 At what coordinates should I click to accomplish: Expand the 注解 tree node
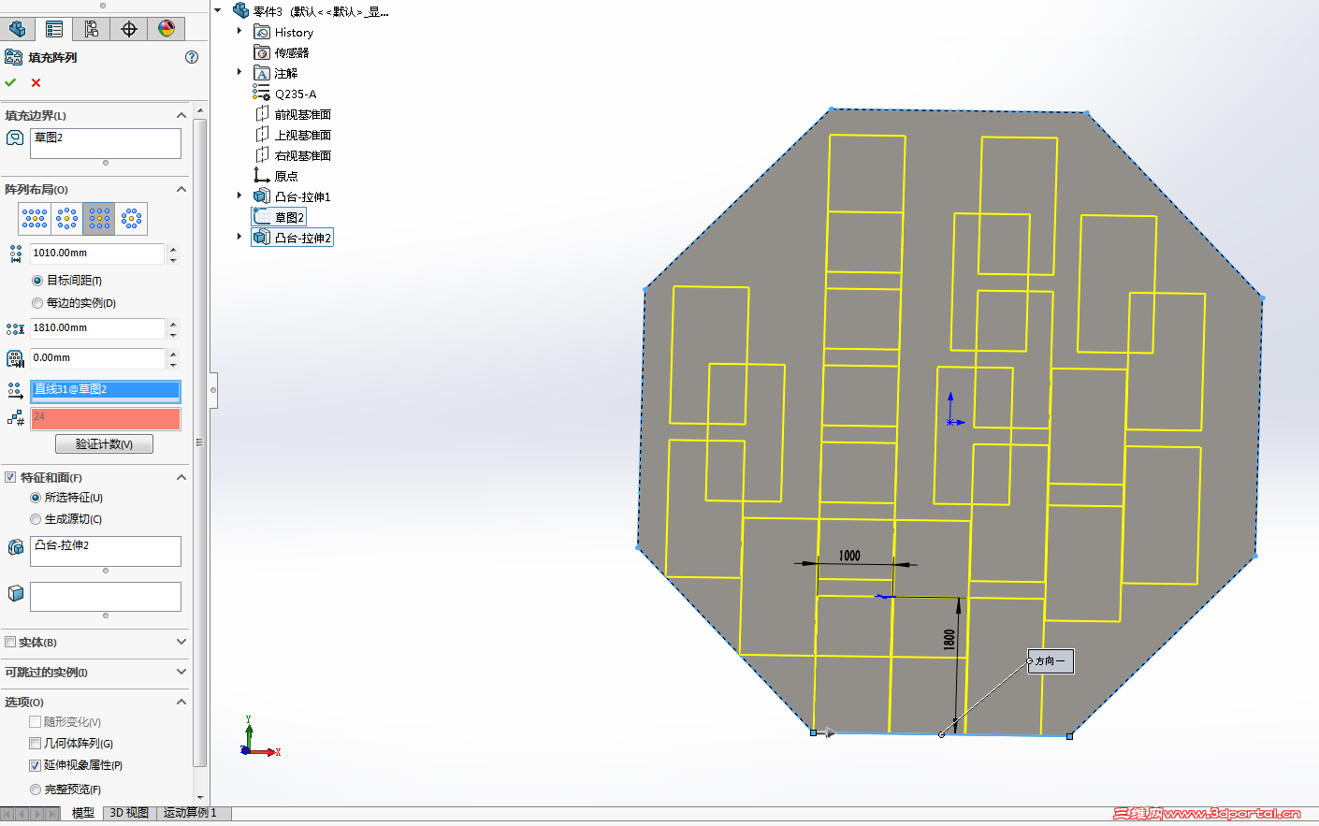(x=239, y=72)
